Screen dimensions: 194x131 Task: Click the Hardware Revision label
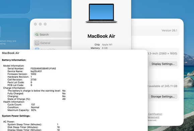[18, 77]
